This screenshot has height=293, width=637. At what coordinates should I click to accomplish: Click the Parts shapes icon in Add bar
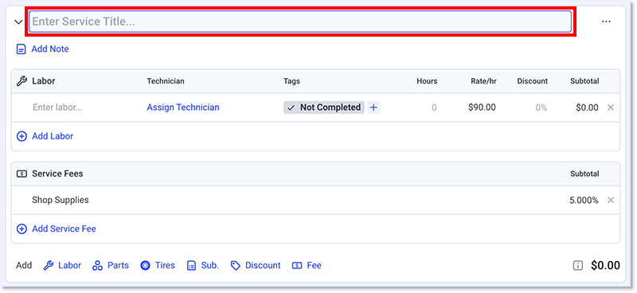(x=97, y=266)
